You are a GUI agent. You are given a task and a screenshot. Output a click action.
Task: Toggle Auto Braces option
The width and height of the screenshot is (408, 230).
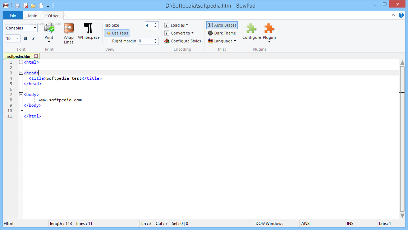click(x=222, y=25)
